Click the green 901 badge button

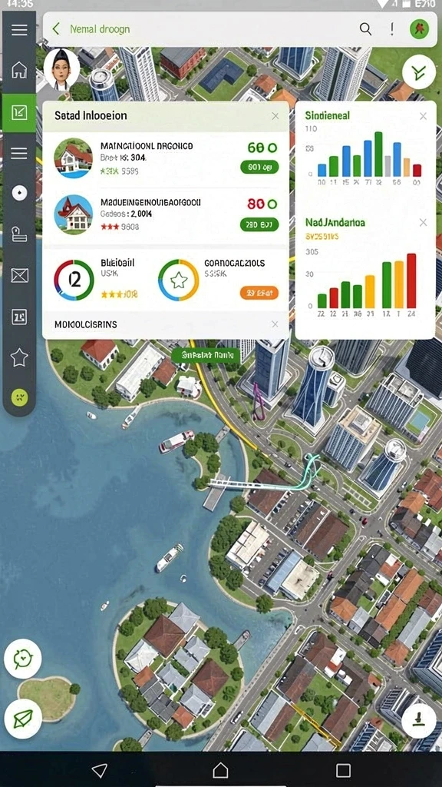click(x=259, y=167)
